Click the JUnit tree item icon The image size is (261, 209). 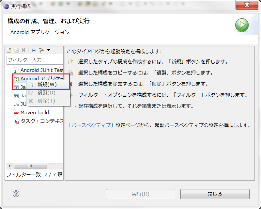tap(16, 104)
